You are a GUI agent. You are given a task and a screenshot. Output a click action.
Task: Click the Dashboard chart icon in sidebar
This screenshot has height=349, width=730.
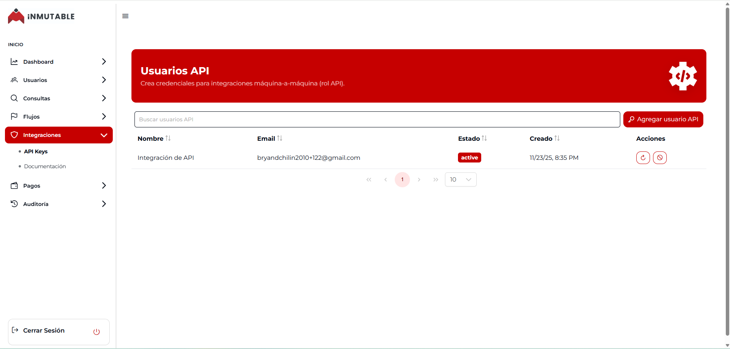point(14,61)
